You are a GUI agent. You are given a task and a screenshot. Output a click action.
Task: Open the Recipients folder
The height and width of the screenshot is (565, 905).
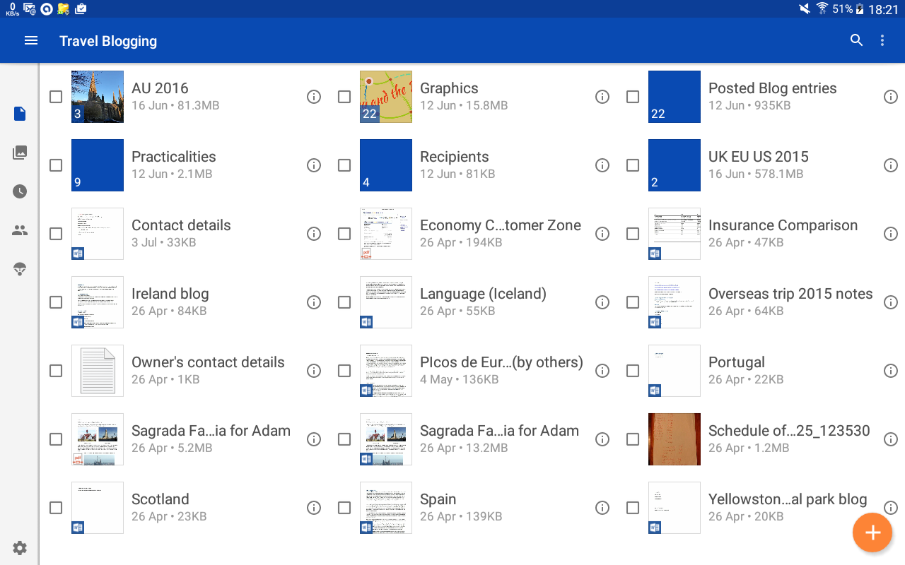[x=454, y=157]
